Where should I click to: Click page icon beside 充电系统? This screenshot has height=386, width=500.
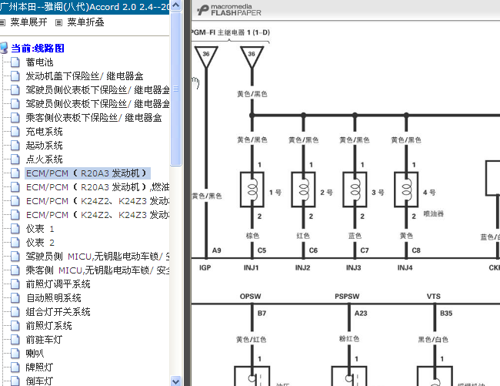pyautogui.click(x=15, y=132)
